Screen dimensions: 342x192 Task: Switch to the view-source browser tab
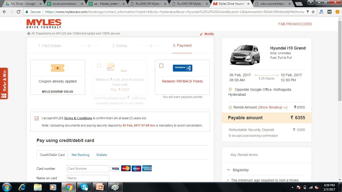click(273, 4)
